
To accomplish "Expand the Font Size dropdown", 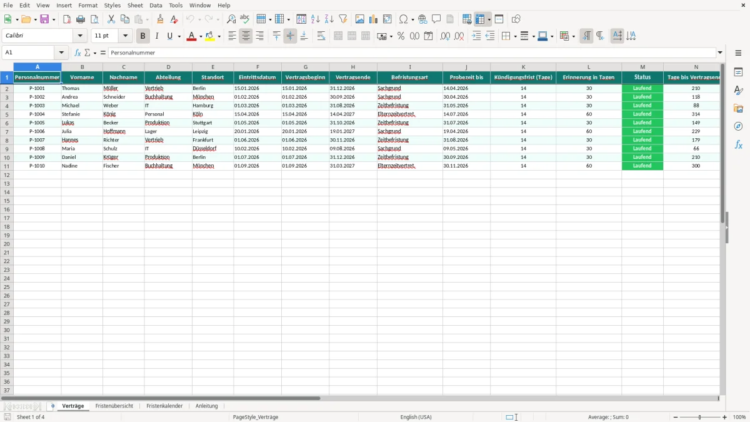I will pos(125,36).
